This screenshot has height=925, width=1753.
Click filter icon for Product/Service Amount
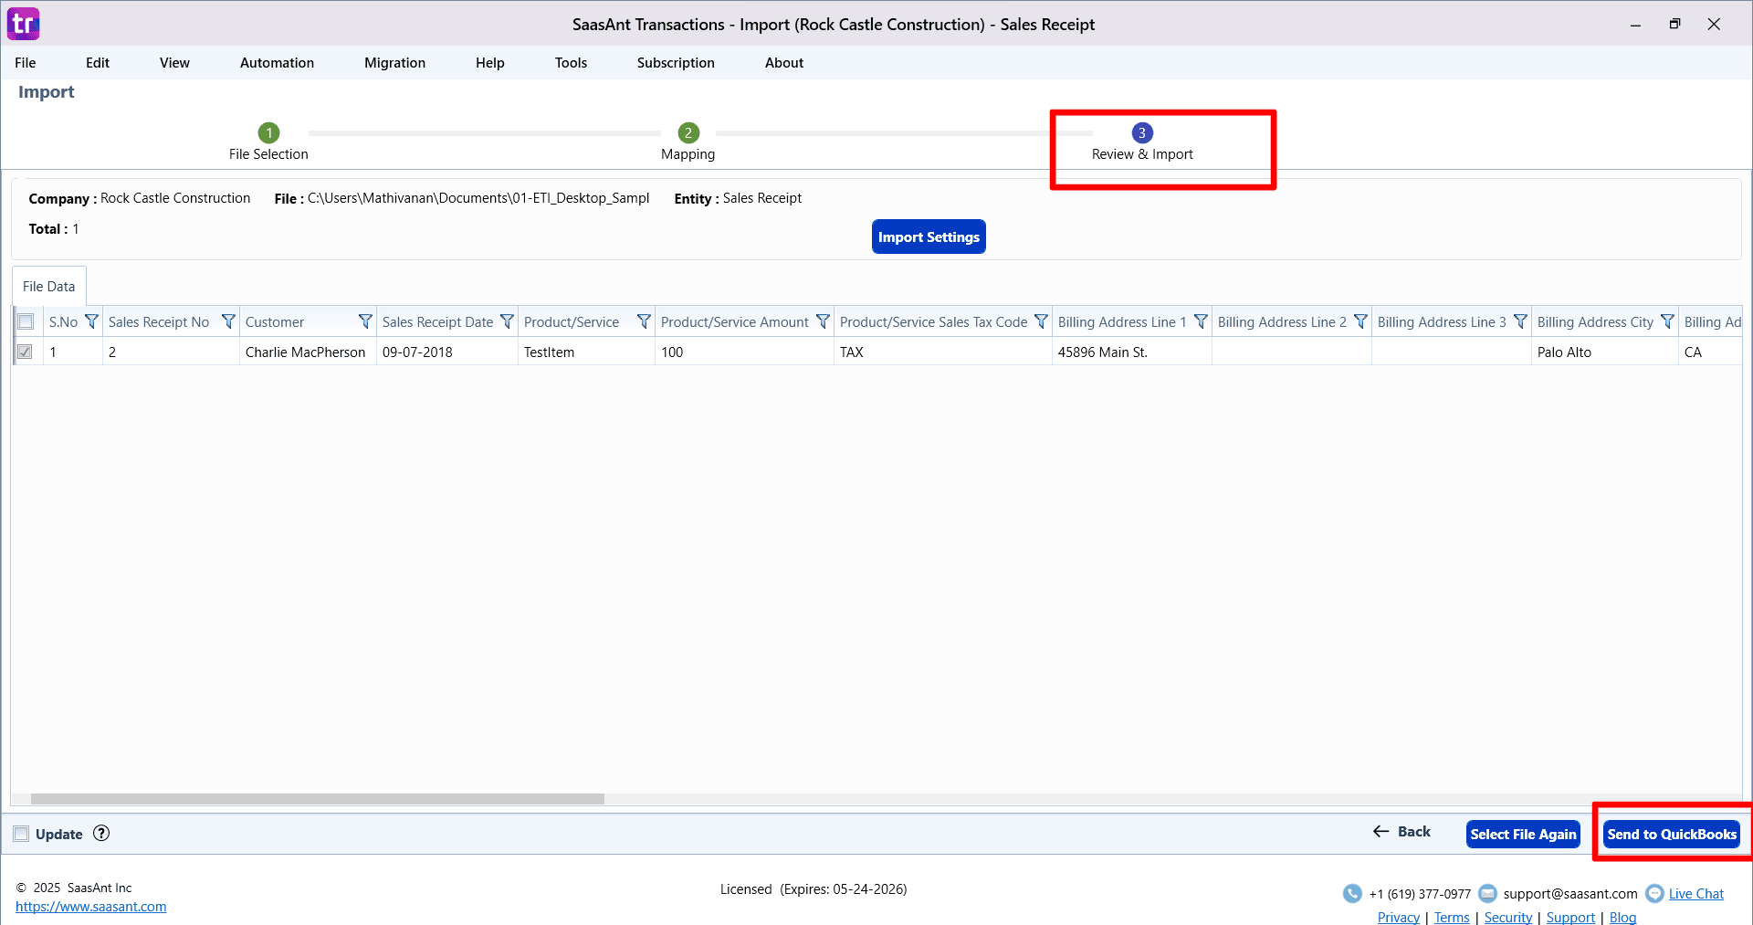tap(823, 321)
